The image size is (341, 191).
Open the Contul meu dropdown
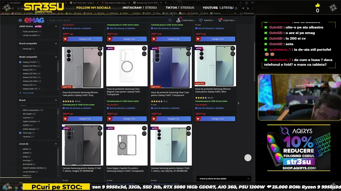pyautogui.click(x=188, y=20)
